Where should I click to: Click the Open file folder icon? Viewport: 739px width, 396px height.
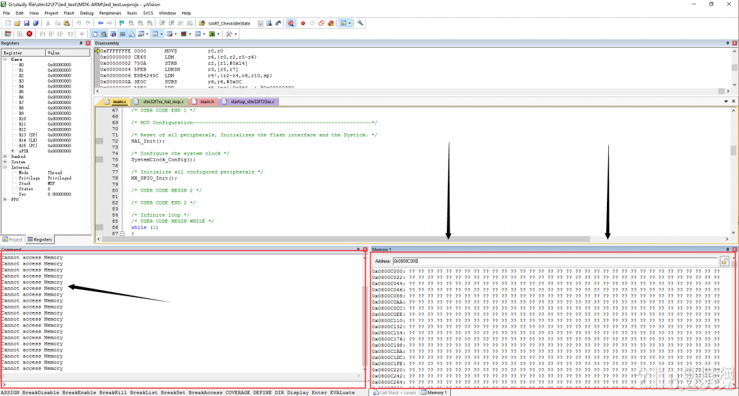[x=17, y=23]
